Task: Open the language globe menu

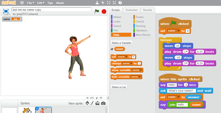Action: click(22, 3)
